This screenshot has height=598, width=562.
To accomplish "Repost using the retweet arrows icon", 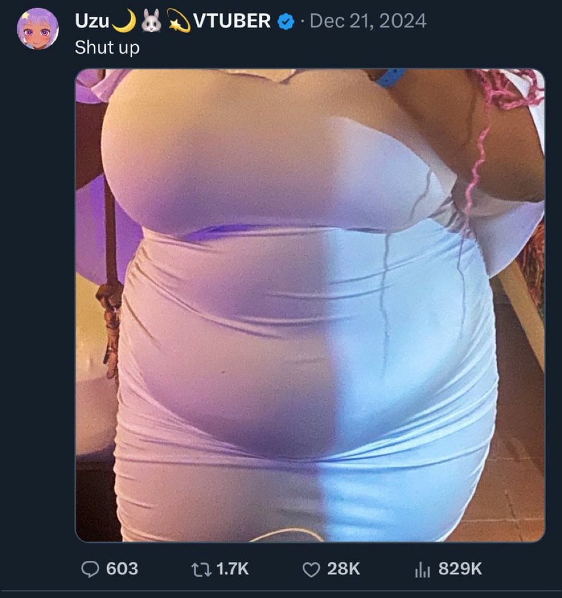I will coord(201,569).
